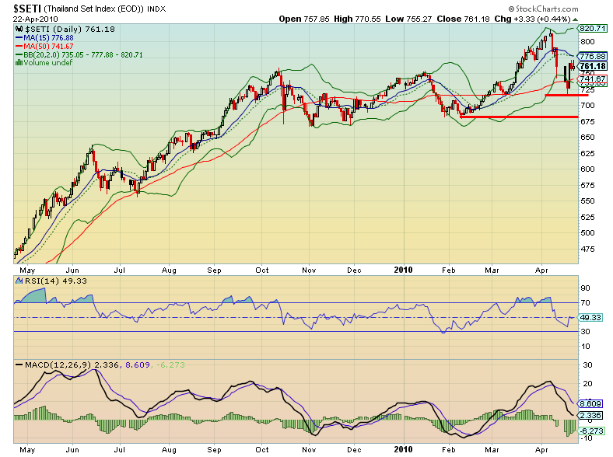Click the -10 level on MACD axis

[587, 438]
